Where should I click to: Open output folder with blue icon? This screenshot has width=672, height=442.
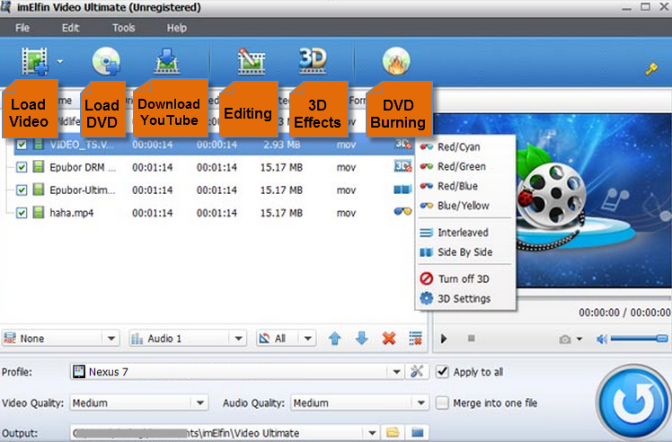(x=418, y=432)
